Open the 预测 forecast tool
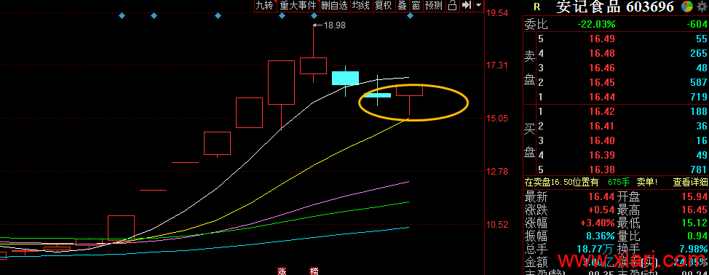This screenshot has width=709, height=275. click(x=434, y=5)
